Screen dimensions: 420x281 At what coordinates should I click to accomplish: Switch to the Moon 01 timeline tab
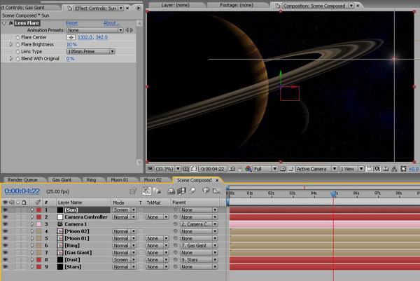point(121,180)
